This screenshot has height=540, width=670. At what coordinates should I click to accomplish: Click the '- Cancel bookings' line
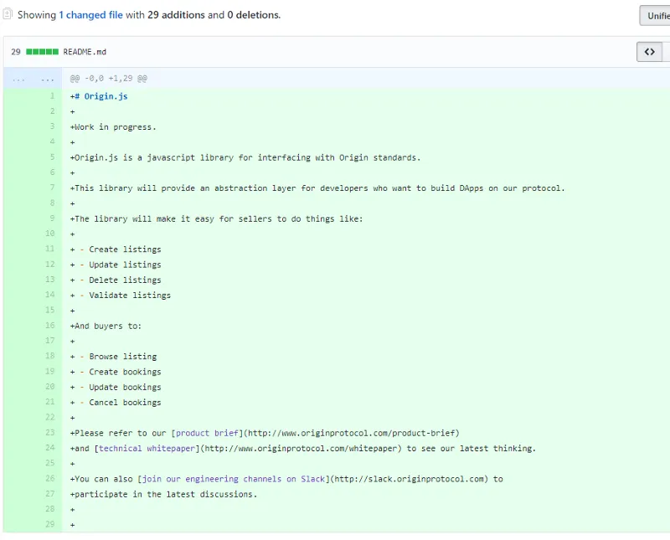pyautogui.click(x=116, y=403)
